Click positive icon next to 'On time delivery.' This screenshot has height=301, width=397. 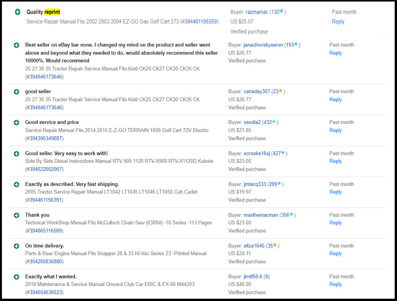pyautogui.click(x=16, y=246)
